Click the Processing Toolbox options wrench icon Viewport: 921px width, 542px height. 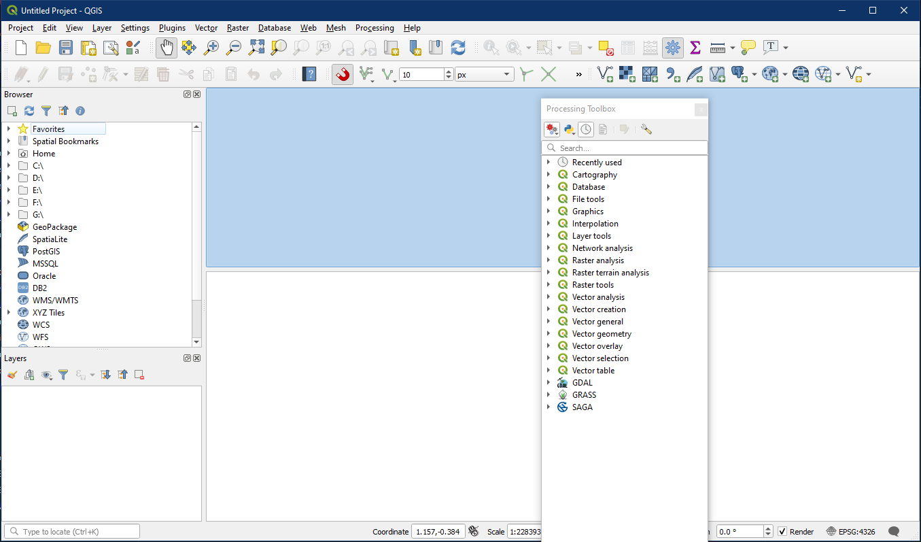[646, 129]
